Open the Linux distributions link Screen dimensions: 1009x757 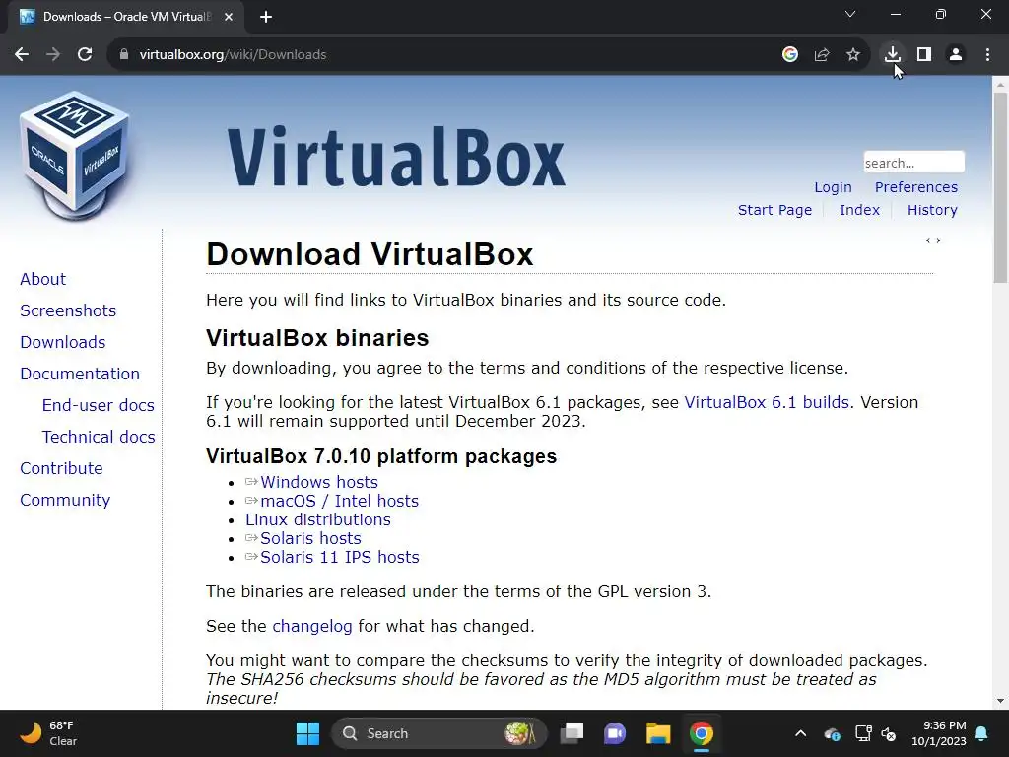point(318,519)
